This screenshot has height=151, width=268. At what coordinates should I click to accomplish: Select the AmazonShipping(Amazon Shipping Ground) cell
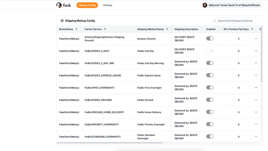click(x=105, y=39)
